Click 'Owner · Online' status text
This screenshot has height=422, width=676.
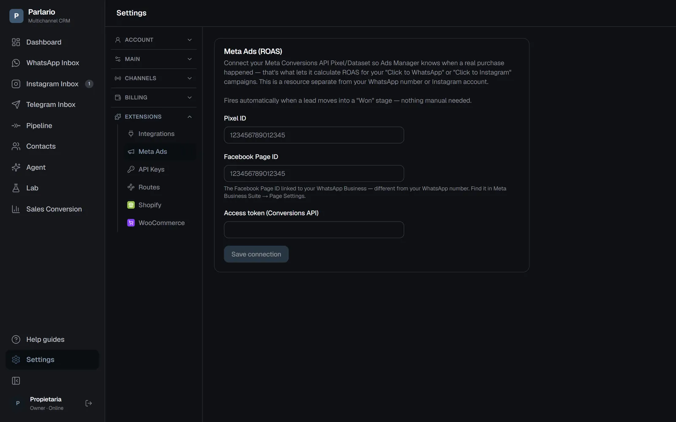pos(47,408)
